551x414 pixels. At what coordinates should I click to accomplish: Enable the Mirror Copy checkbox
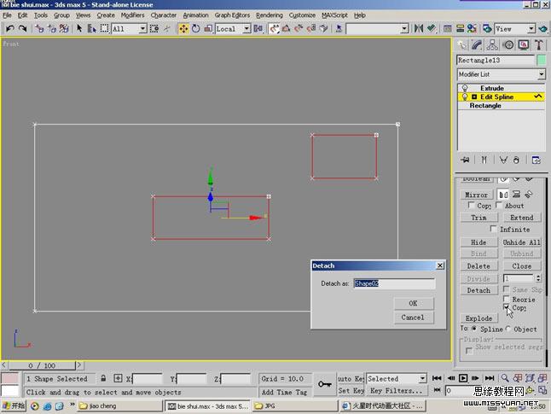point(471,205)
